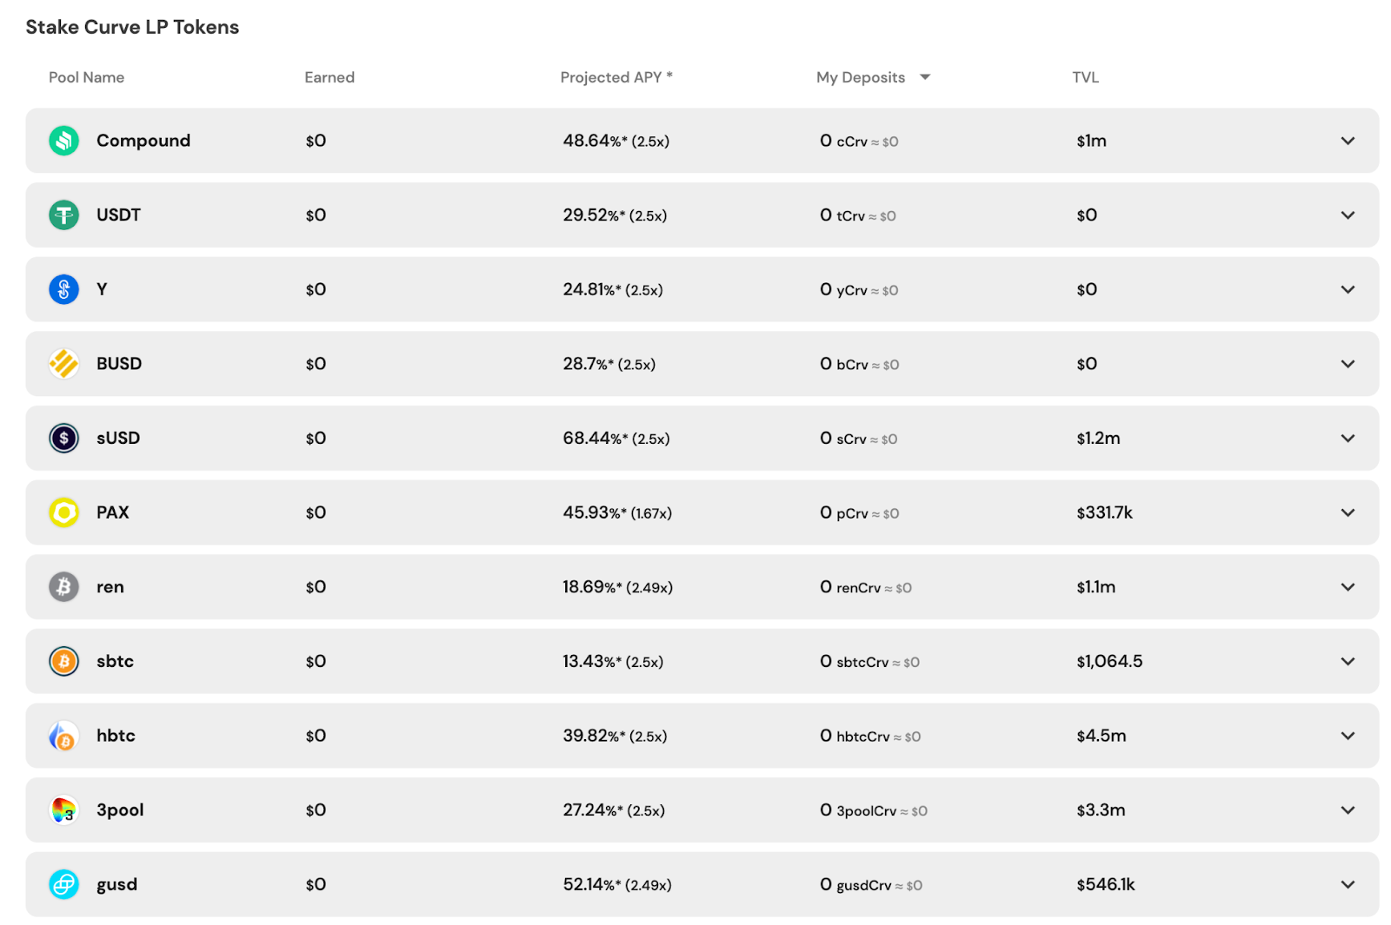Expand the gusd pool row chevron
This screenshot has width=1391, height=925.
[x=1348, y=884]
